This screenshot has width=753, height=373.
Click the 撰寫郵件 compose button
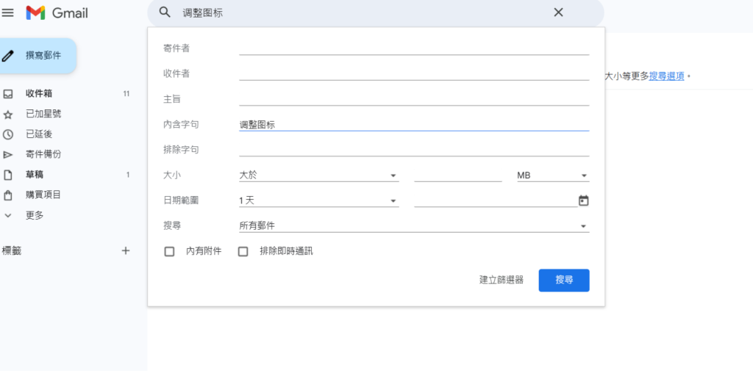tap(38, 56)
